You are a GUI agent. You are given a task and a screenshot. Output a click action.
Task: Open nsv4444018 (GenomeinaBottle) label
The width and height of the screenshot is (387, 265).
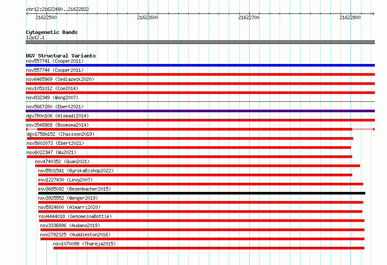pos(75,216)
